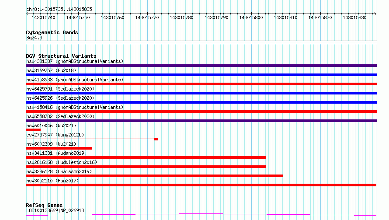Viewport: 389px width, 220px height.
Task: Click ruler position 143015760
Action: pos(112,17)
